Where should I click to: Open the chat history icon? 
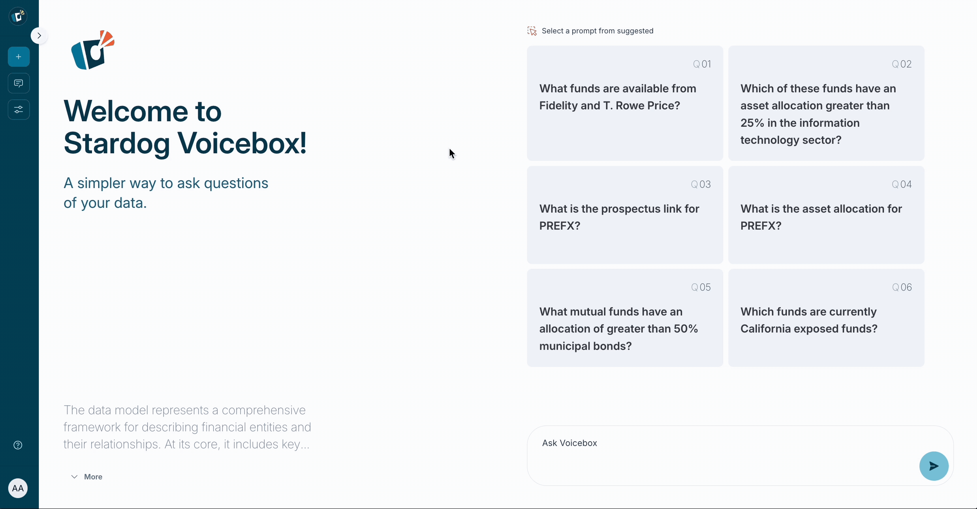pos(19,83)
